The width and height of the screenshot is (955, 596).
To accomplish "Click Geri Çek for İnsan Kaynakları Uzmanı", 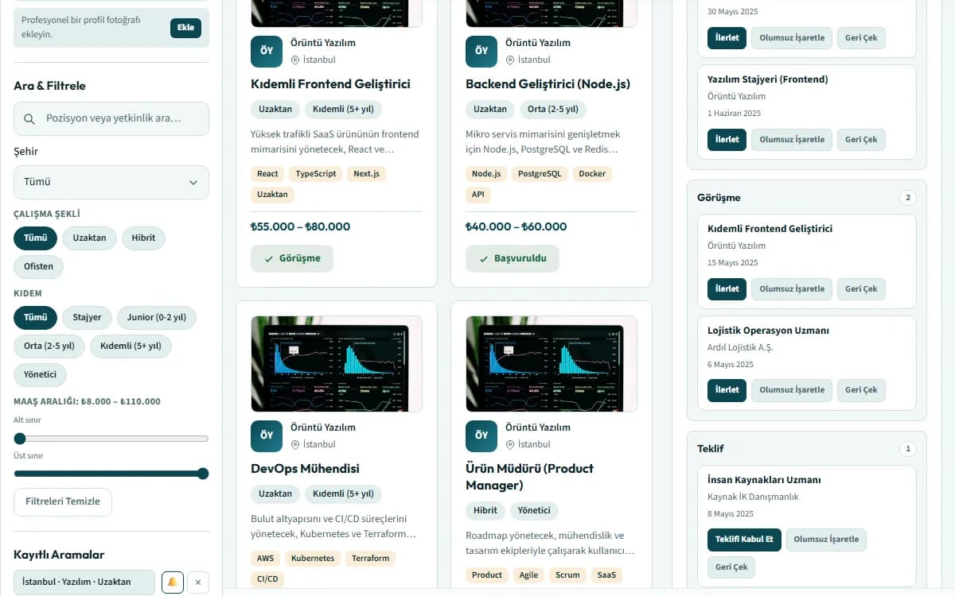I will click(x=731, y=567).
